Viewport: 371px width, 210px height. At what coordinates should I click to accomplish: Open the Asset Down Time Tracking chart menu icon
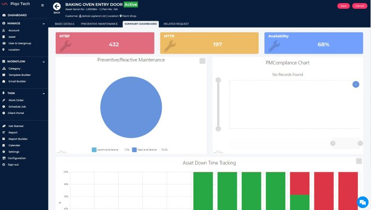coord(358,161)
